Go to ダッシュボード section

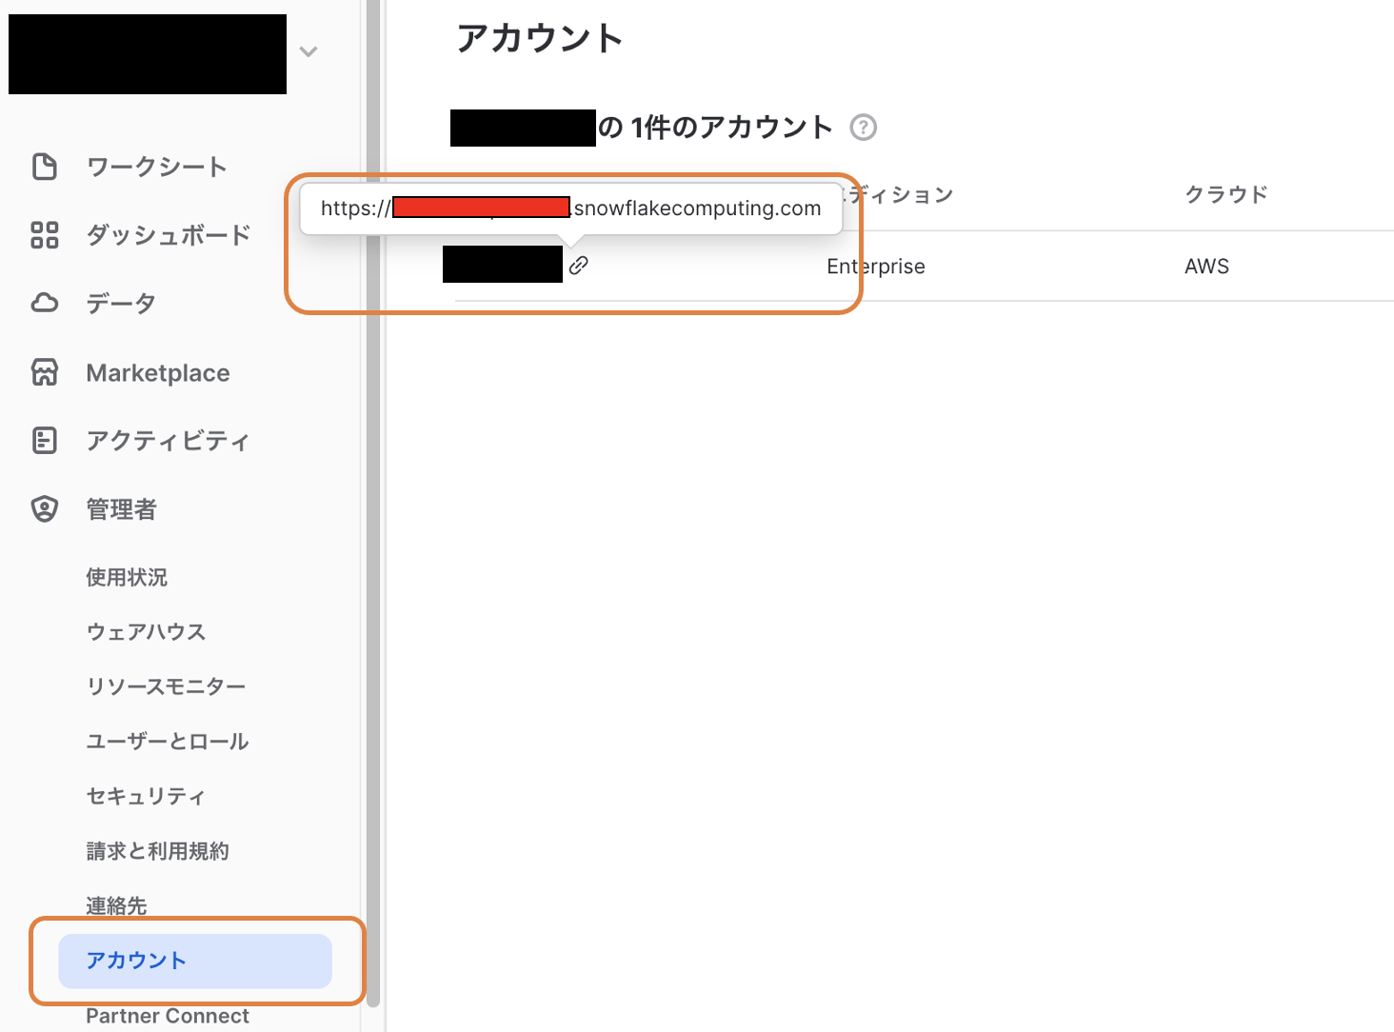pos(169,235)
